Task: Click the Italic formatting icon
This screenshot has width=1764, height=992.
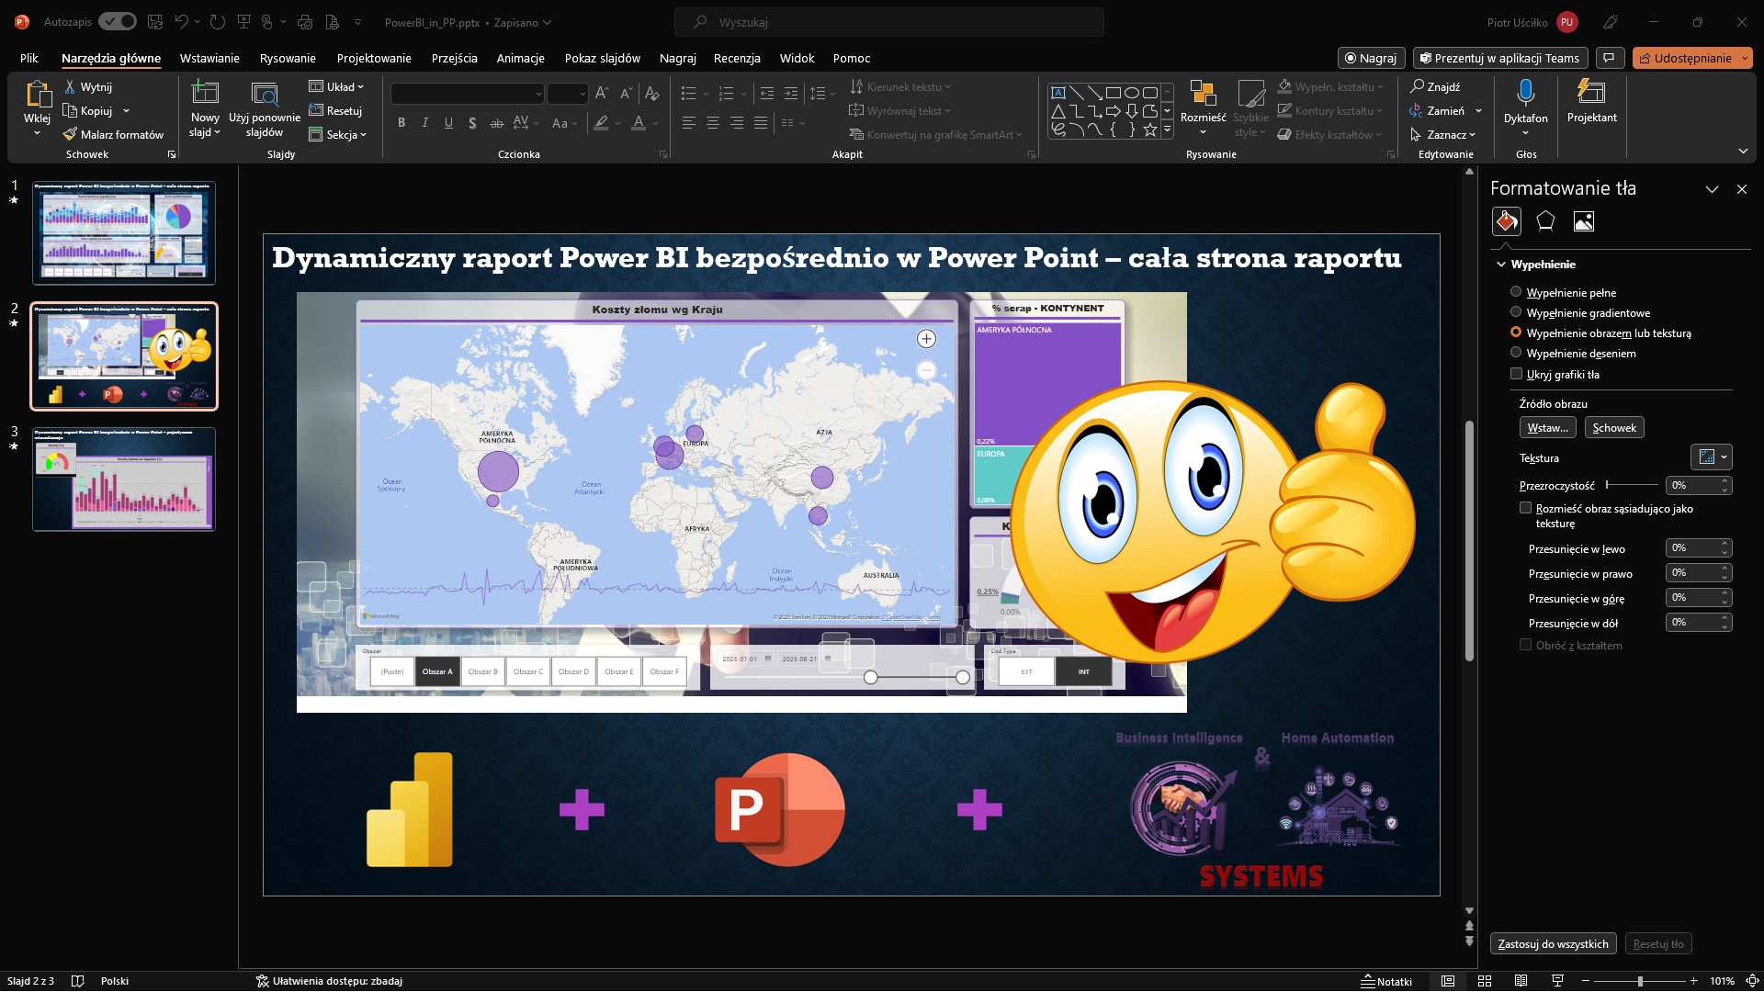Action: click(x=424, y=123)
